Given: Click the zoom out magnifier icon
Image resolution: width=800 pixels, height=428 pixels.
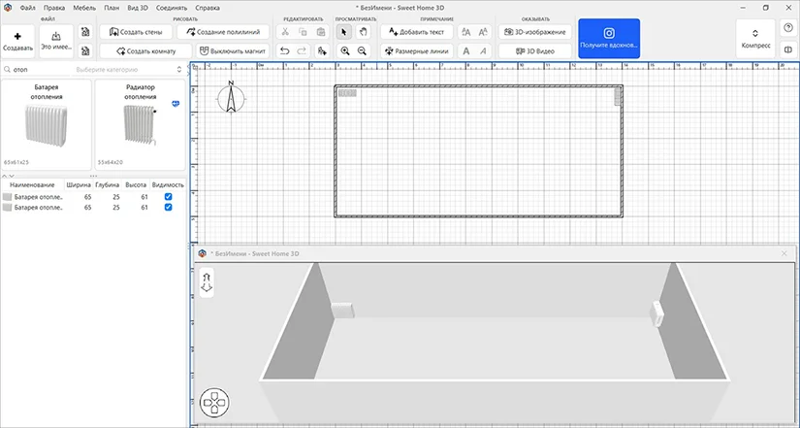Looking at the screenshot, I should click(362, 50).
